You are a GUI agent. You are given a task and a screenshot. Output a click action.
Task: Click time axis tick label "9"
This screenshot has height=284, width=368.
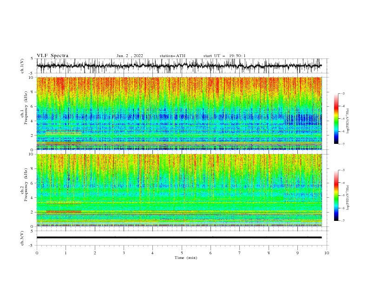click(x=297, y=253)
